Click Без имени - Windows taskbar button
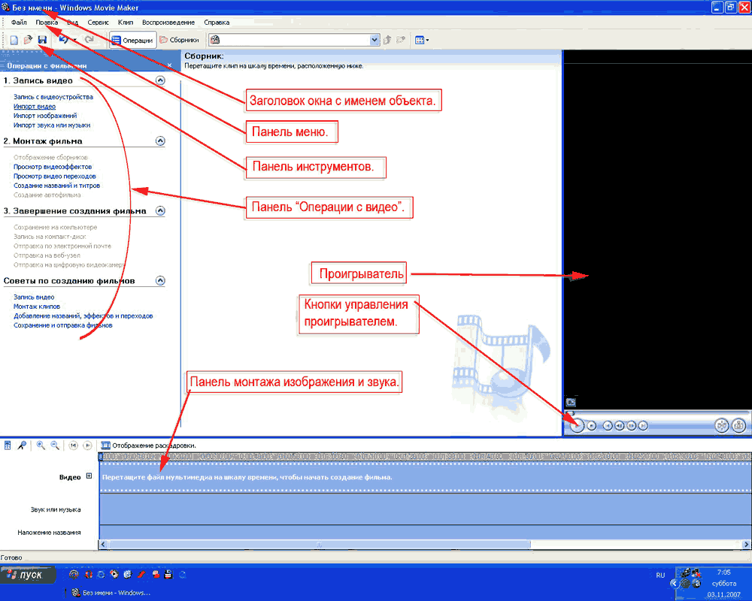 click(111, 593)
